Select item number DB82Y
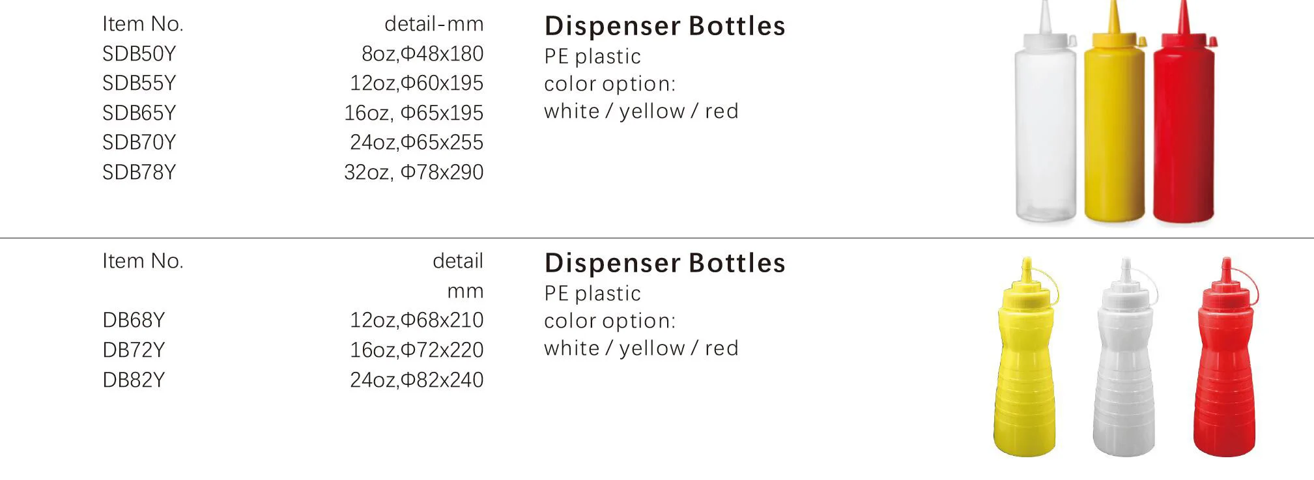 click(x=134, y=380)
